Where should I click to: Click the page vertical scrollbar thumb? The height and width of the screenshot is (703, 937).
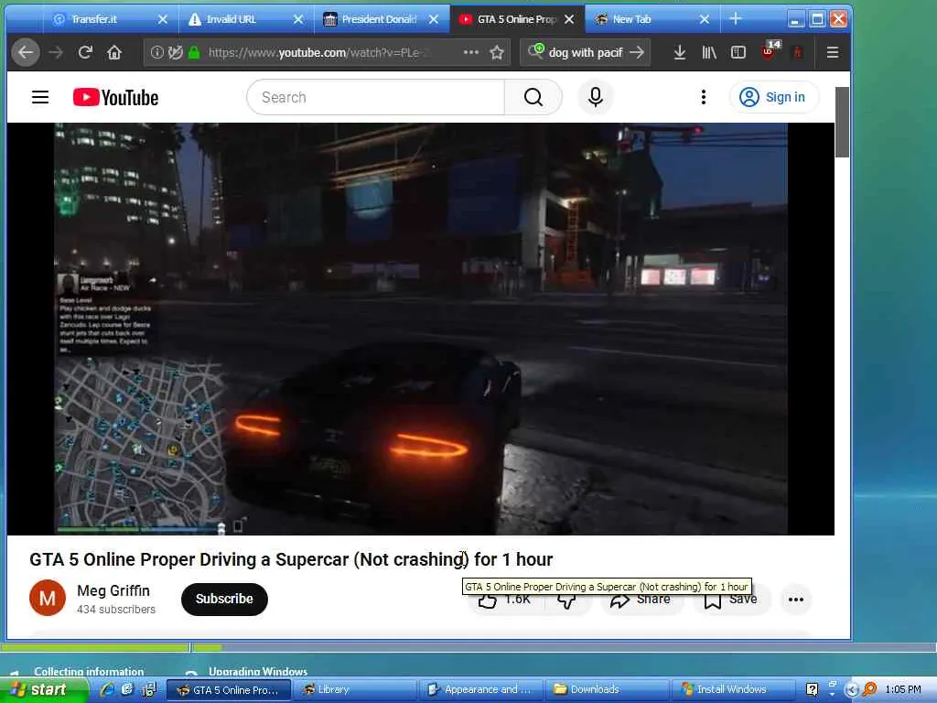coord(842,122)
